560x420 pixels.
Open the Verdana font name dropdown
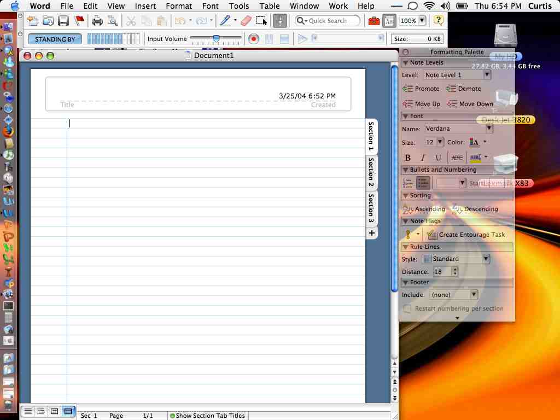coord(459,129)
